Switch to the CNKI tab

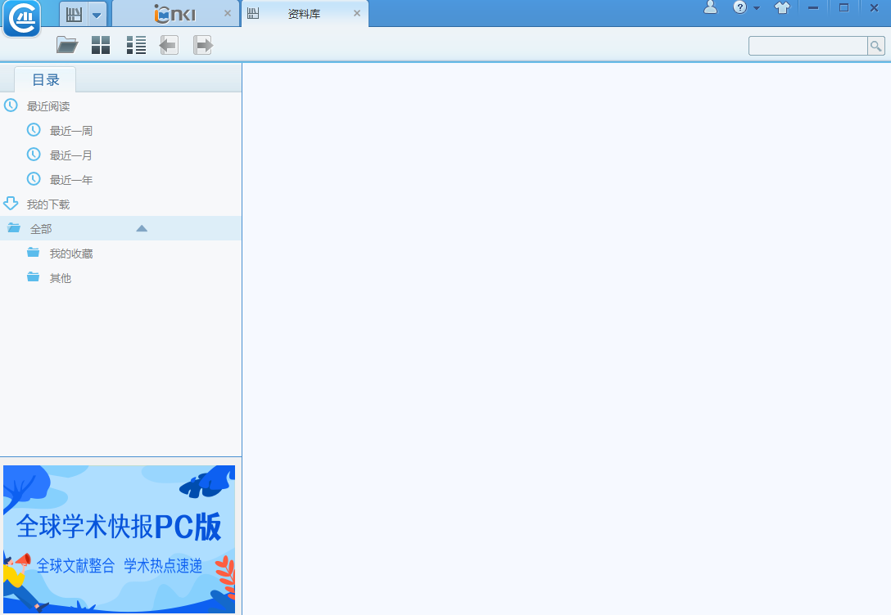175,14
